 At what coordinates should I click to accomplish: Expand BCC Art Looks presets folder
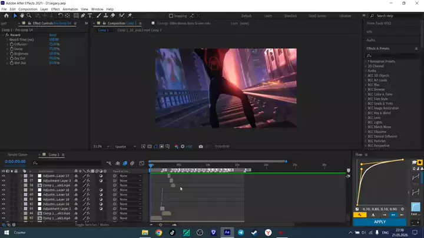[366, 80]
